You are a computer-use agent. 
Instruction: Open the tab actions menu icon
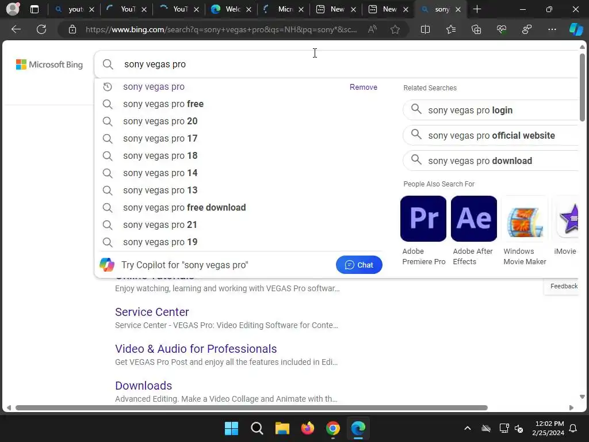click(x=34, y=9)
